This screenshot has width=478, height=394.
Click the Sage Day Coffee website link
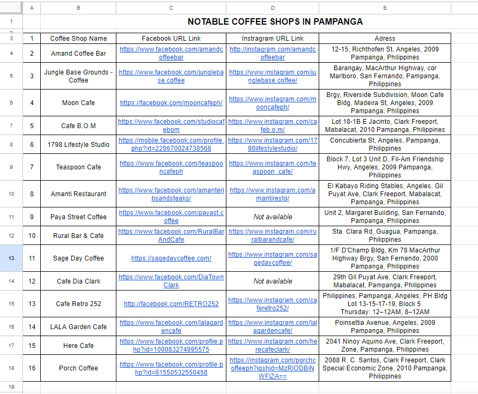[x=171, y=258]
